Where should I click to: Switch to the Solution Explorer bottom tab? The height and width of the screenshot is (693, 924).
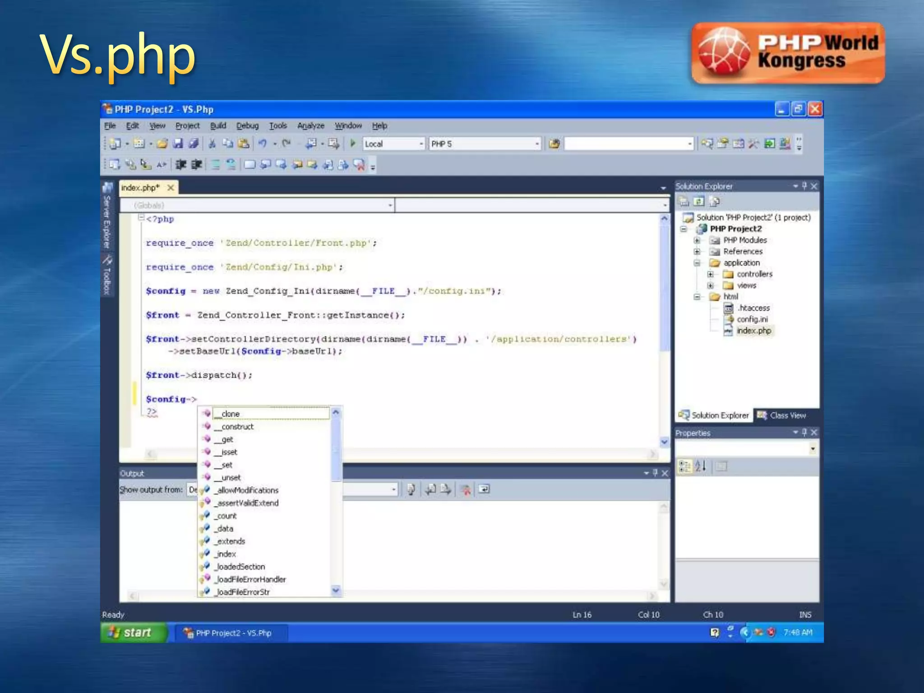tap(714, 415)
